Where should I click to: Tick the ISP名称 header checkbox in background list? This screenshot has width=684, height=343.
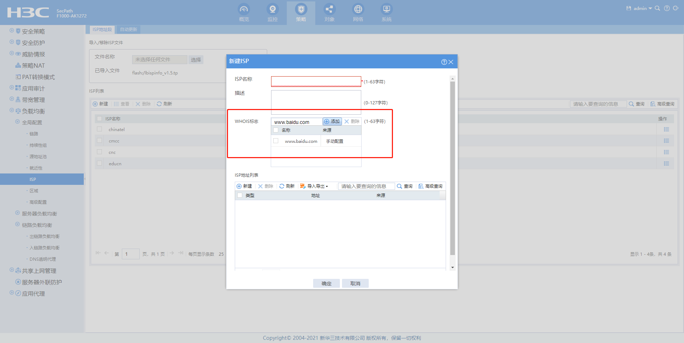(99, 119)
